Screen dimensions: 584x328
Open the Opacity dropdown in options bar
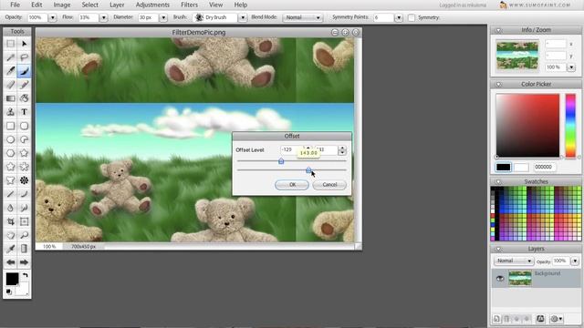coord(53,17)
